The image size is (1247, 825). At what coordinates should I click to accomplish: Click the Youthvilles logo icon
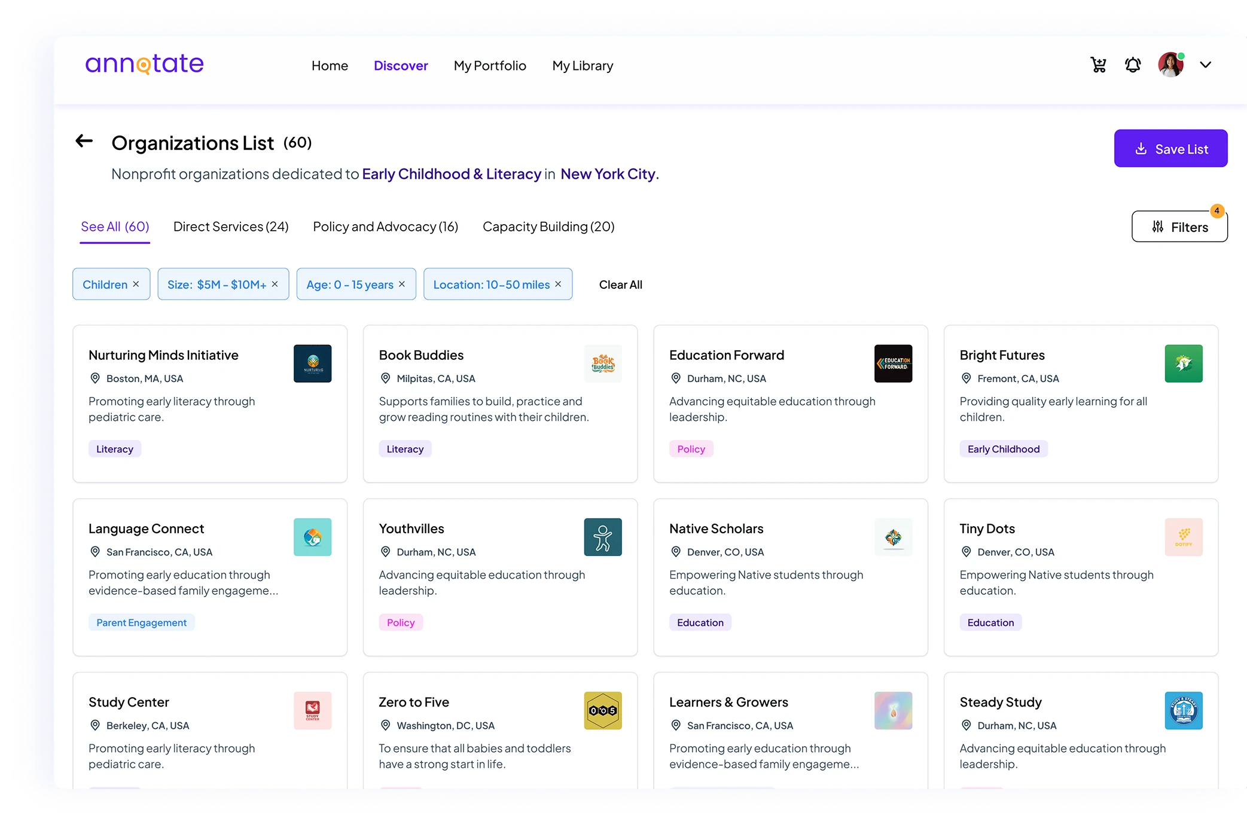click(602, 537)
